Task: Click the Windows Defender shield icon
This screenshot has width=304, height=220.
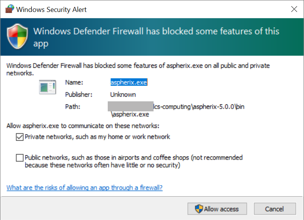Action: pyautogui.click(x=17, y=36)
